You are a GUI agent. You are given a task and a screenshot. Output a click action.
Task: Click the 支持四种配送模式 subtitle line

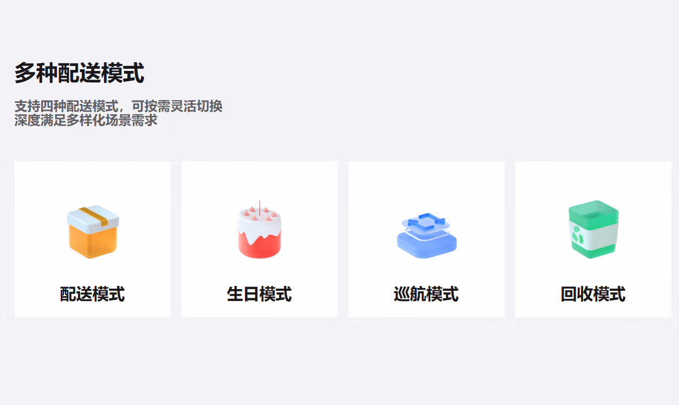pyautogui.click(x=119, y=106)
